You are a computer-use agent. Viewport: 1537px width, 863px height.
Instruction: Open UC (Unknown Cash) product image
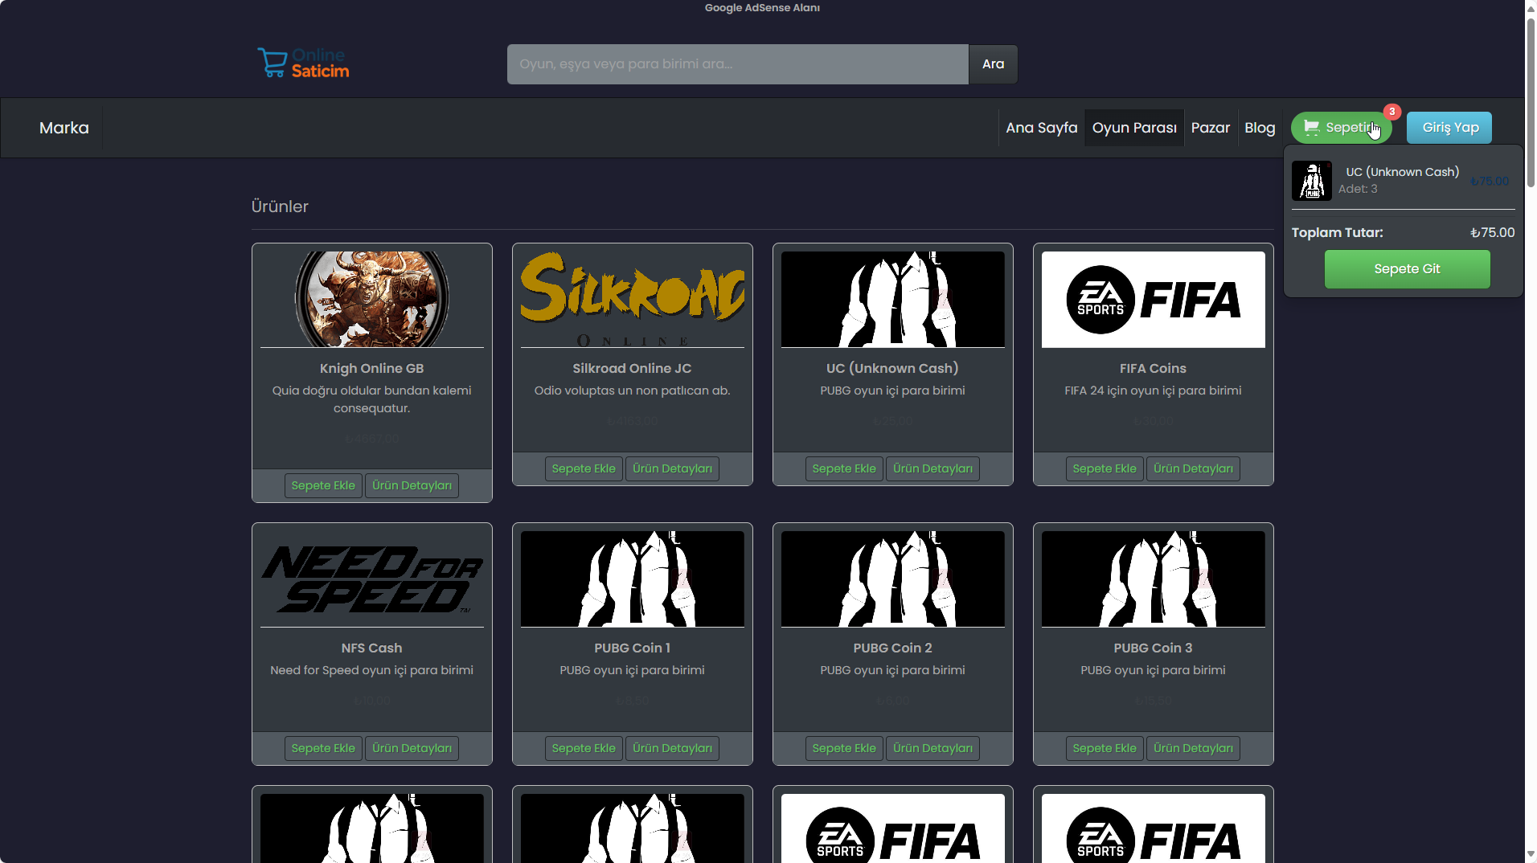[x=892, y=299]
